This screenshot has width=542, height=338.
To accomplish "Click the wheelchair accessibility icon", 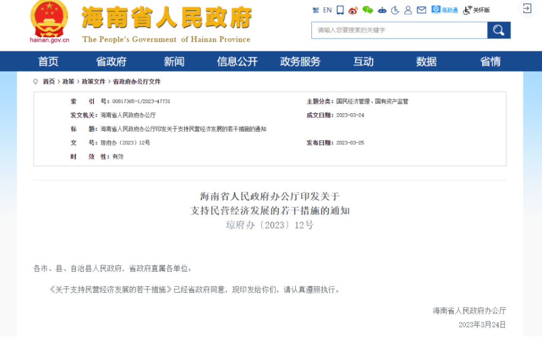I will 395,10.
